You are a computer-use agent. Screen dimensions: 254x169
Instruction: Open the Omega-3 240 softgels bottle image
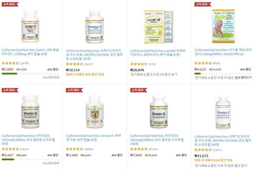pyautogui.click(x=223, y=112)
